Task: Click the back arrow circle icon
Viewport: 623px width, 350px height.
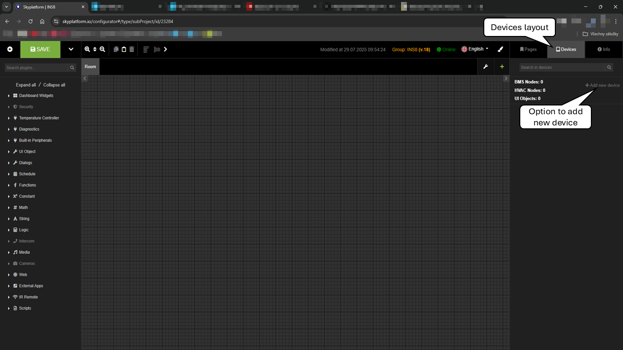Action: click(10, 49)
